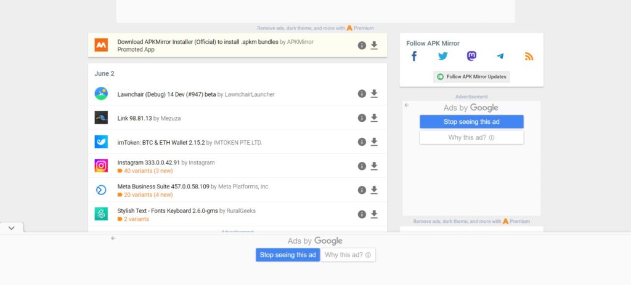631x285 pixels.
Task: Click the Instagram app icon thumbnail
Action: tap(101, 166)
